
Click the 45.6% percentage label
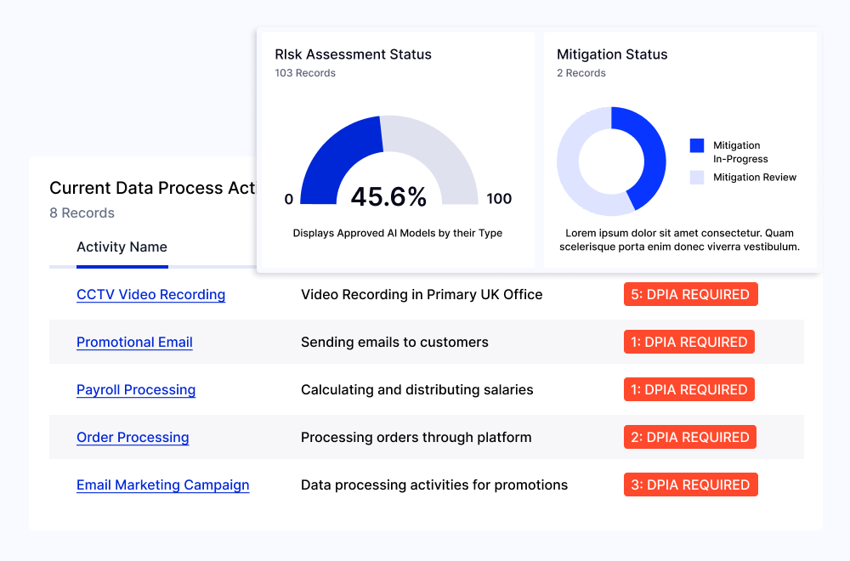coord(387,195)
